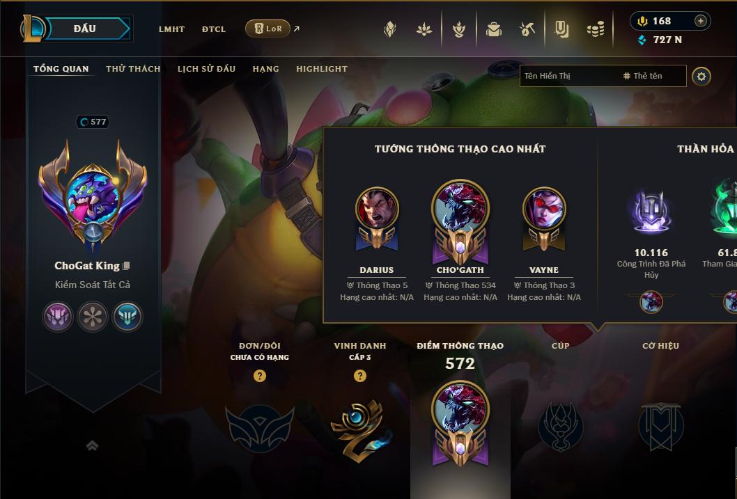Select the third blue challenge token badge
737x499 pixels.
point(127,317)
